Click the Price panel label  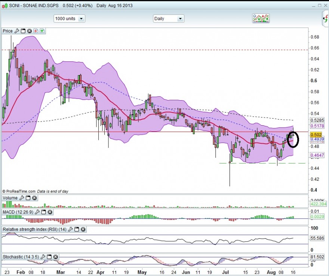pyautogui.click(x=8, y=31)
